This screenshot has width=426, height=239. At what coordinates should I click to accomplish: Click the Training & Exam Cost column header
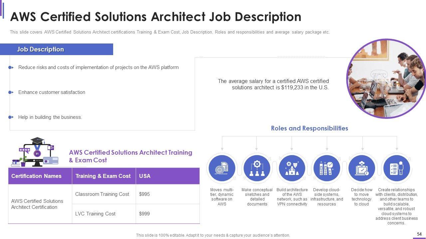coord(104,176)
